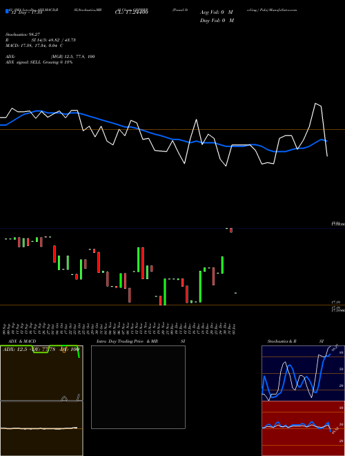
Task: Open the red RSI chart panel
Action: click(x=303, y=428)
